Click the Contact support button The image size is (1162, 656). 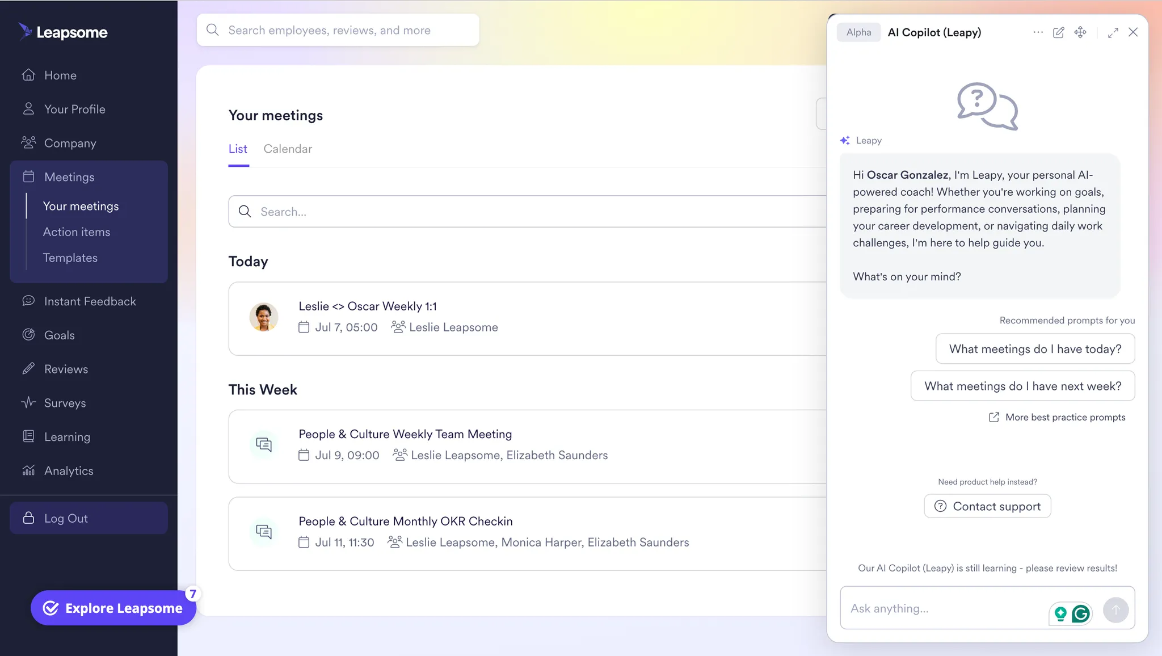[x=987, y=506]
